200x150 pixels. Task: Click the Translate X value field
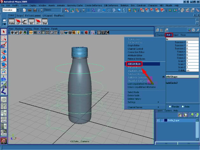pyautogui.click(x=192, y=42)
